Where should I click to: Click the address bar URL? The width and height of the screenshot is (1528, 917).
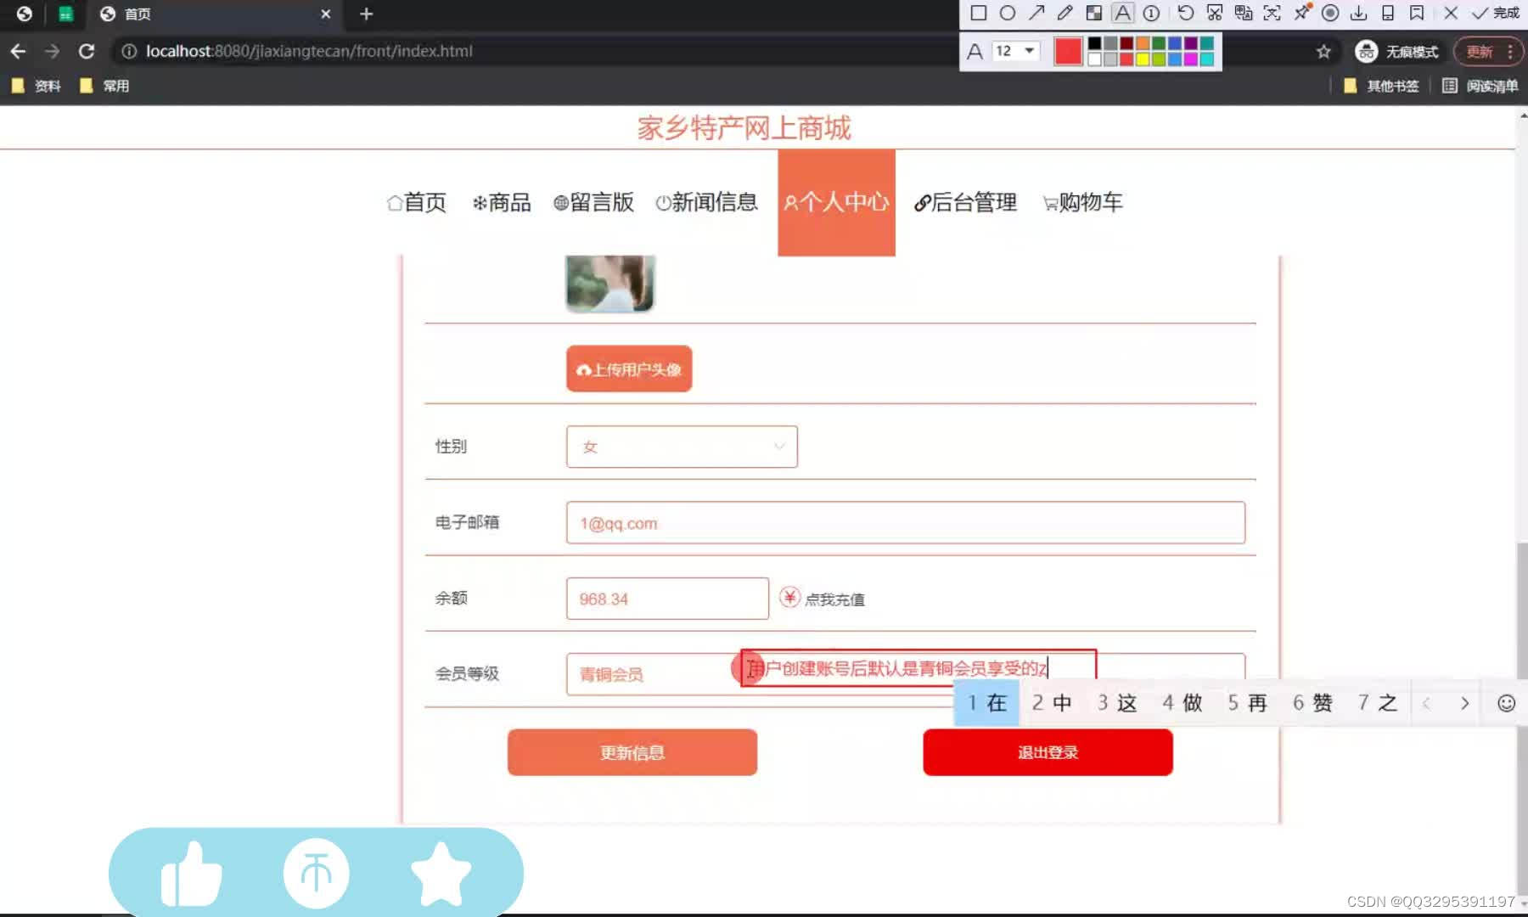click(309, 51)
